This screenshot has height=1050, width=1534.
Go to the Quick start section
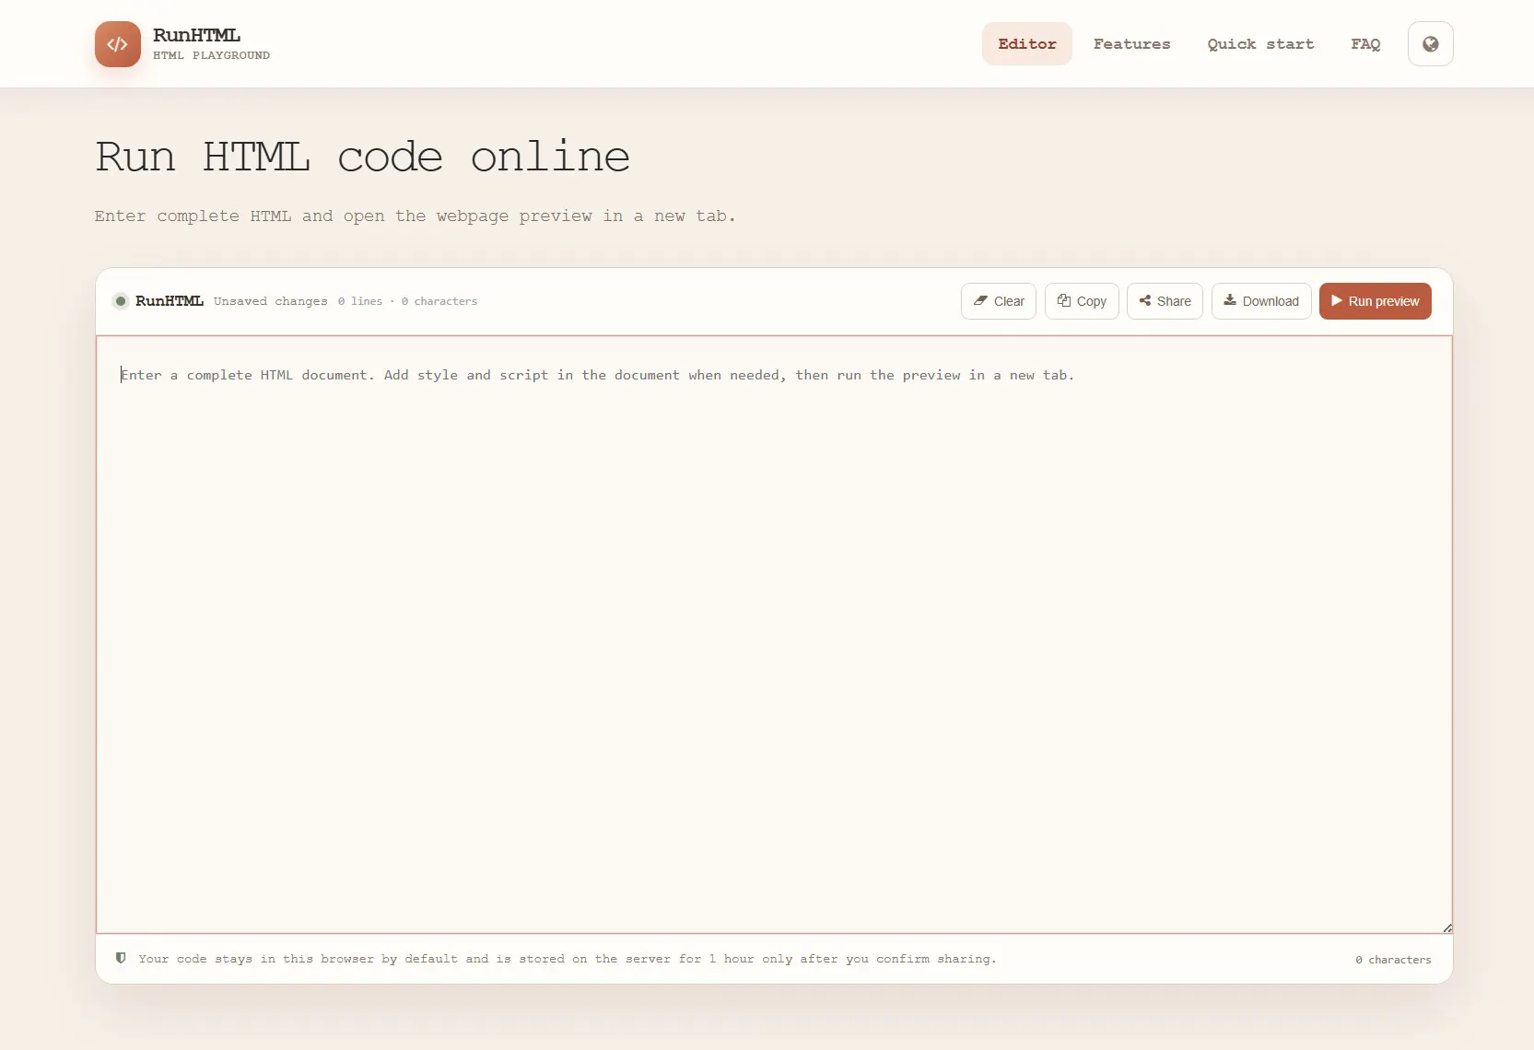1260,44
